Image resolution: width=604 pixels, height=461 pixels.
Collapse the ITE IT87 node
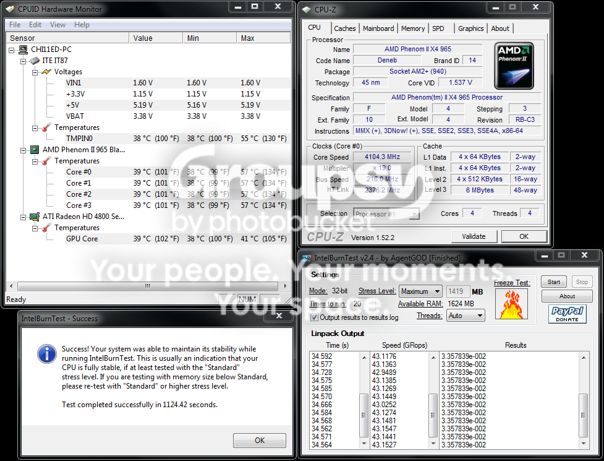coord(23,61)
